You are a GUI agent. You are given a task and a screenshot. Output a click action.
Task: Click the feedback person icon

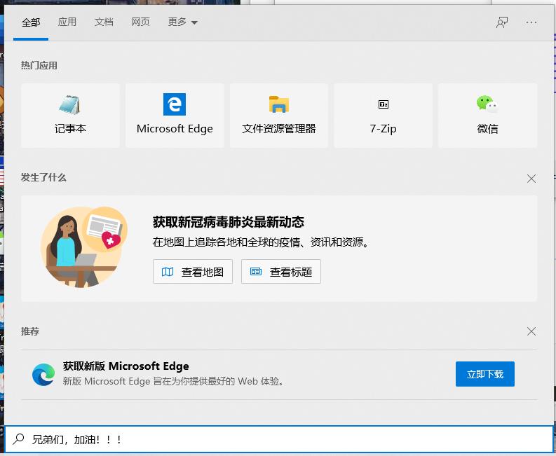point(502,22)
